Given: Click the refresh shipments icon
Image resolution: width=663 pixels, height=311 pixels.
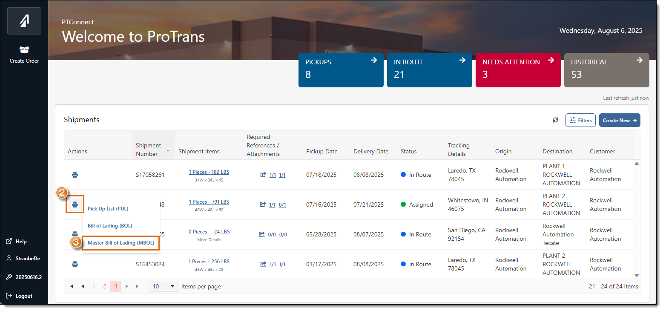Looking at the screenshot, I should 555,120.
